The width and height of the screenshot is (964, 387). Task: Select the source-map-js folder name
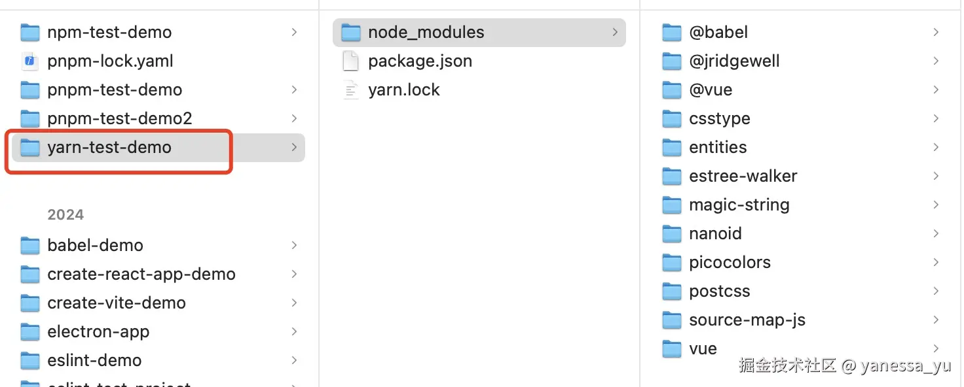coord(747,320)
